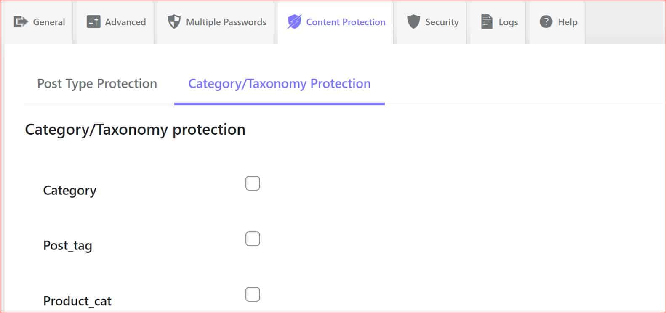This screenshot has width=666, height=313.
Task: Check the Post_tag checkbox
Action: coord(253,239)
